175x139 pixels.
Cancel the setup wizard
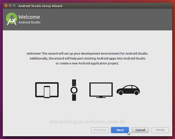tap(140, 130)
